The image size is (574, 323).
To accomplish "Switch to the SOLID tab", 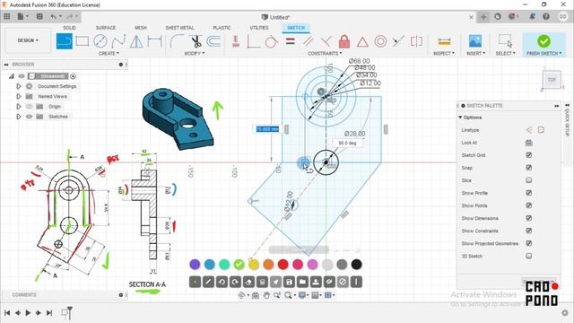I will (x=69, y=28).
